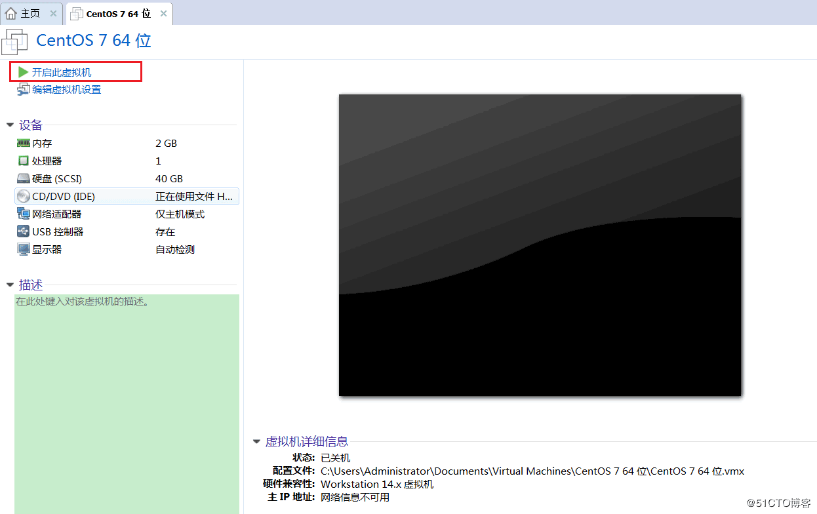Close the 主页 home tab
The width and height of the screenshot is (817, 514).
tap(53, 13)
